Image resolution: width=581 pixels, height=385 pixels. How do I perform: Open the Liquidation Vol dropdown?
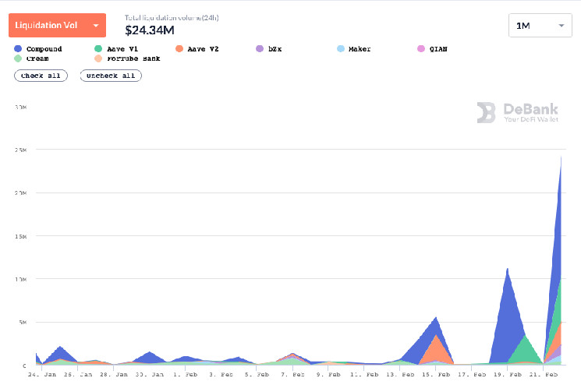57,25
